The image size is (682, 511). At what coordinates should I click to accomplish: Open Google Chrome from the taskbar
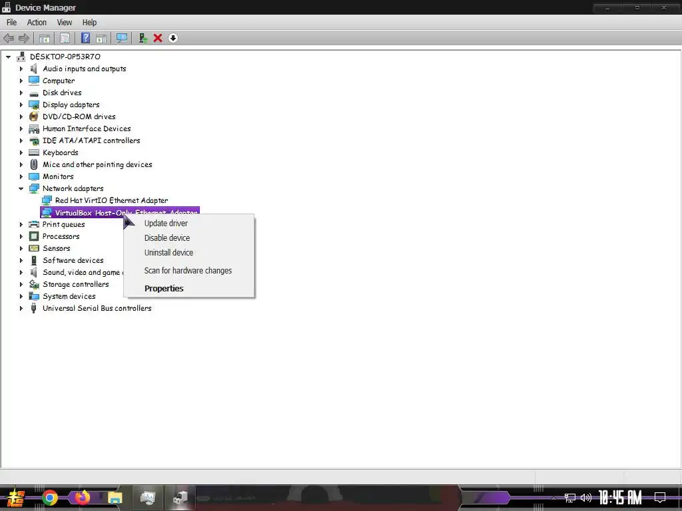click(49, 498)
